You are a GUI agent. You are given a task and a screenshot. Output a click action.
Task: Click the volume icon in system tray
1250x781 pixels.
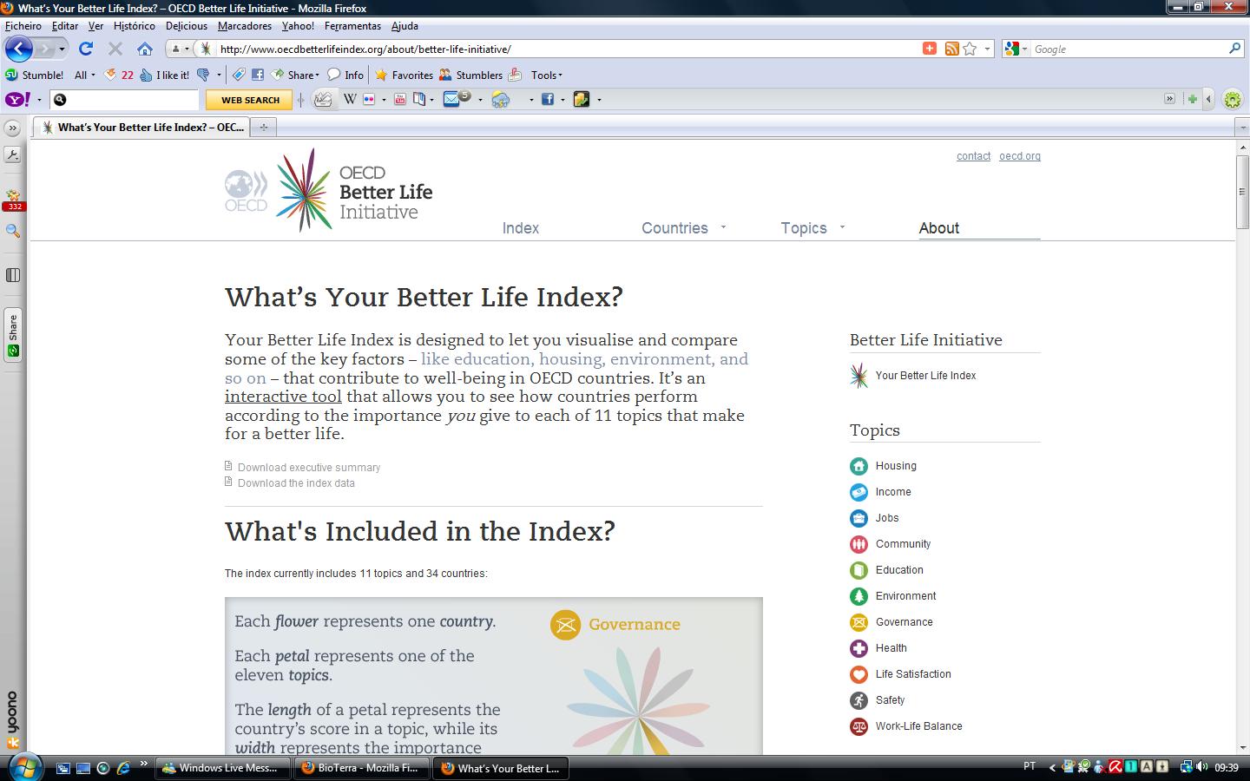1202,767
